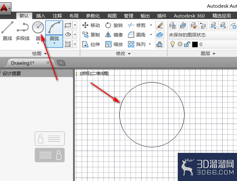Click the Move (移动) tool
The image size is (237, 181).
point(91,25)
